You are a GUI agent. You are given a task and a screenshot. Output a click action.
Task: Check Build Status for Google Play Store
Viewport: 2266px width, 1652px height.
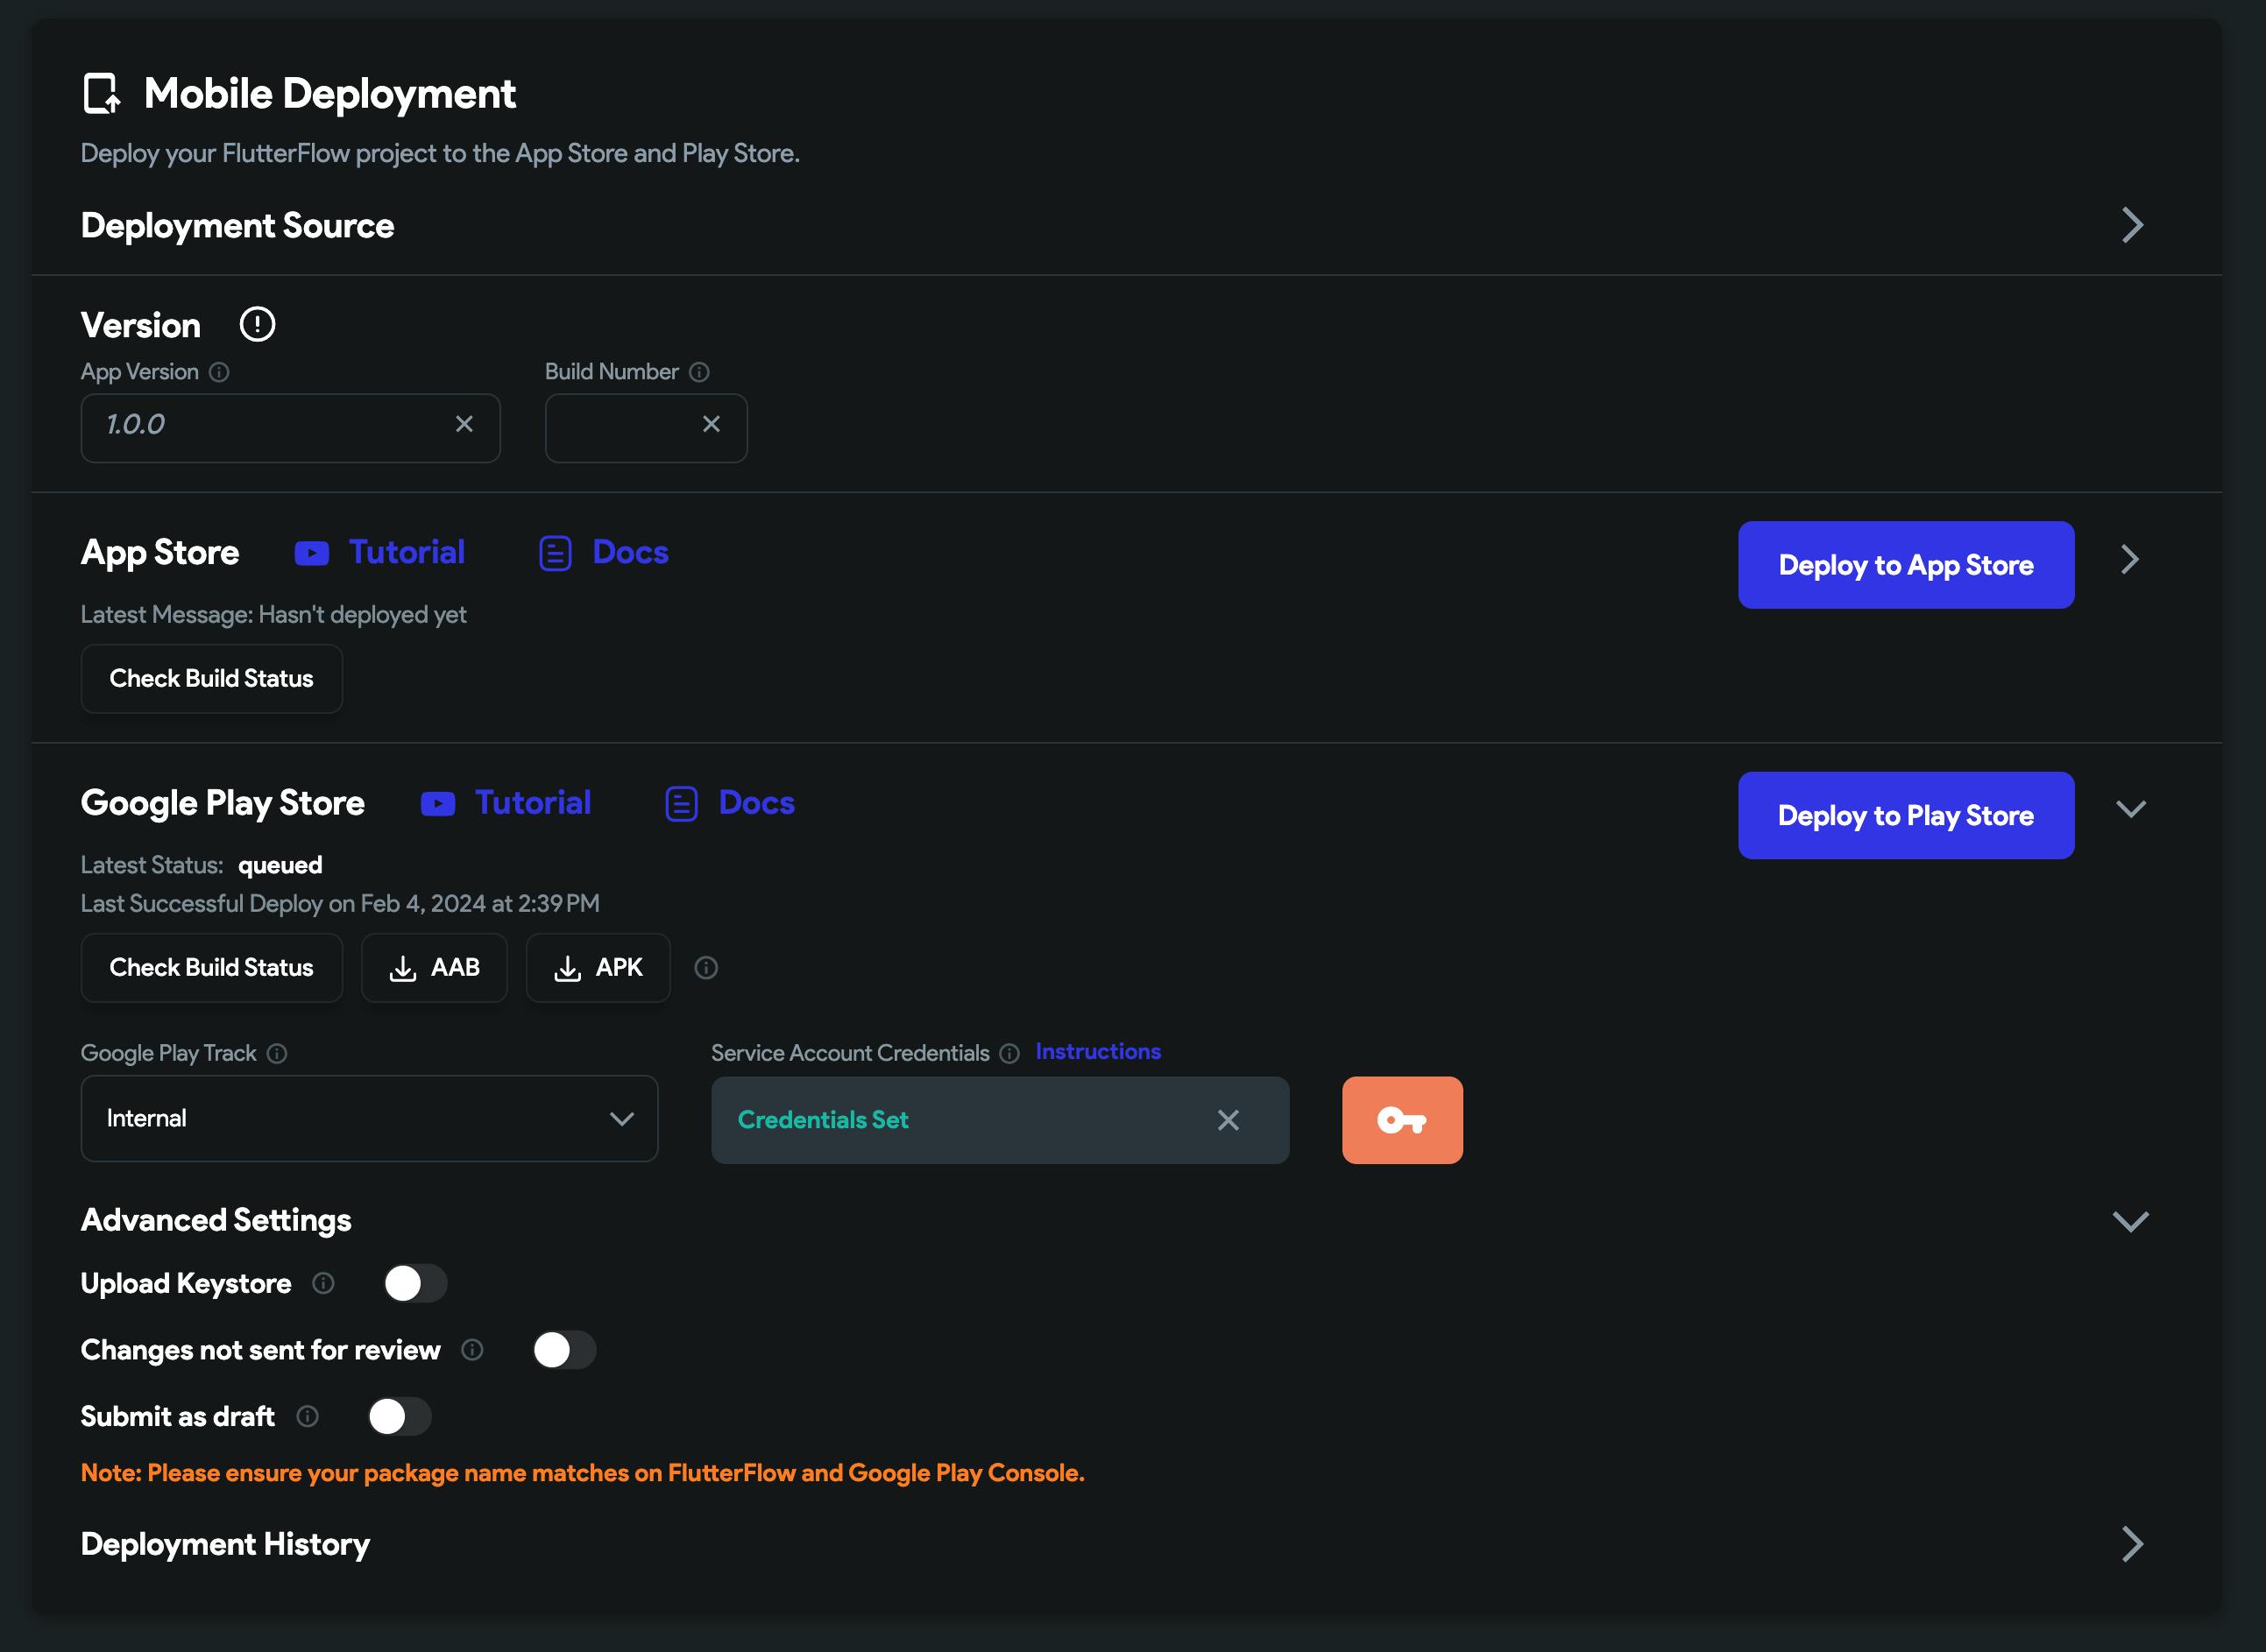tap(212, 968)
